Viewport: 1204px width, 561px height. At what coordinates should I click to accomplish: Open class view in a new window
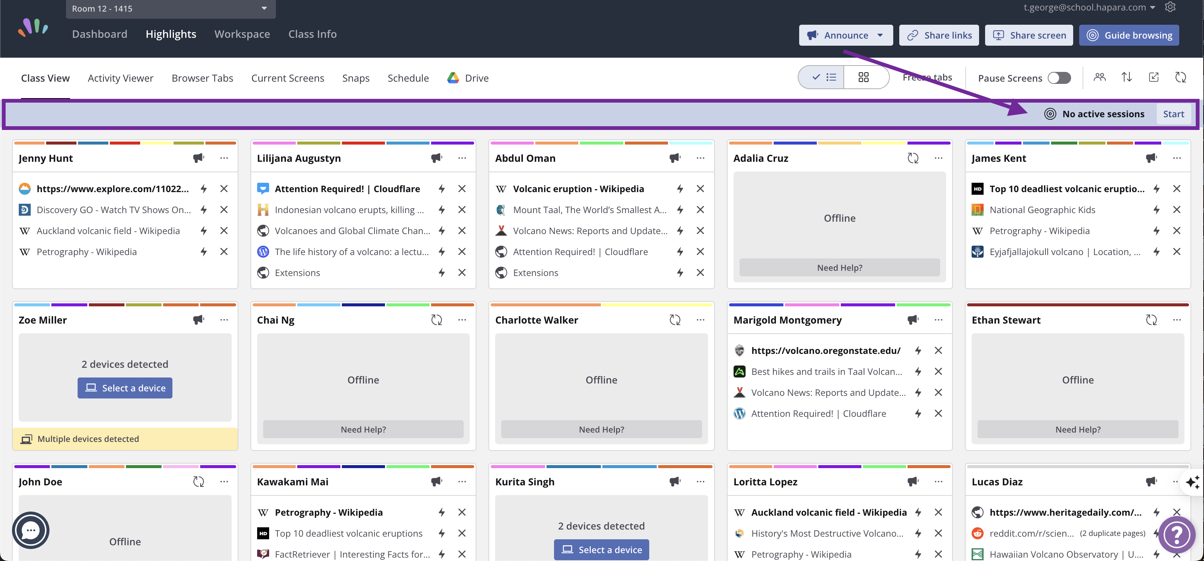(x=1153, y=77)
